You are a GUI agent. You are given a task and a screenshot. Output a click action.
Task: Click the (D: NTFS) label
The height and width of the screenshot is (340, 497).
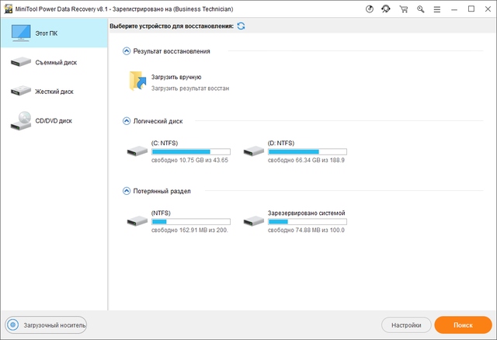point(281,144)
